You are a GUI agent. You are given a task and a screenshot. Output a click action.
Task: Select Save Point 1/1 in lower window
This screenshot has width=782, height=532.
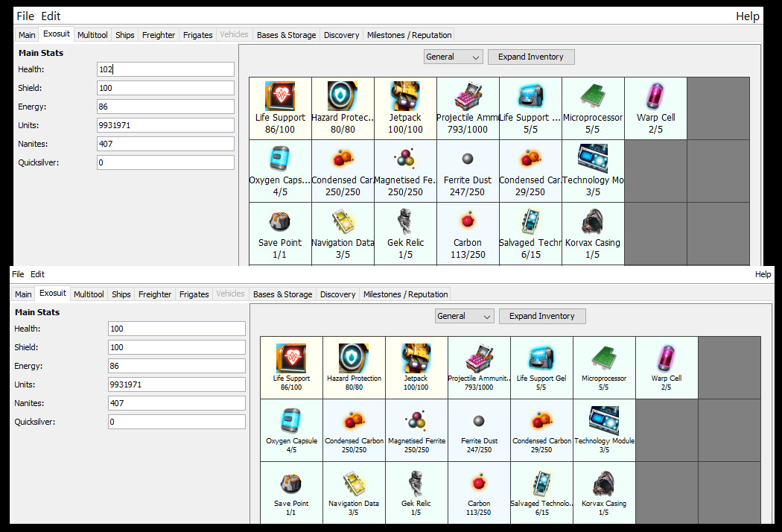coord(291,493)
